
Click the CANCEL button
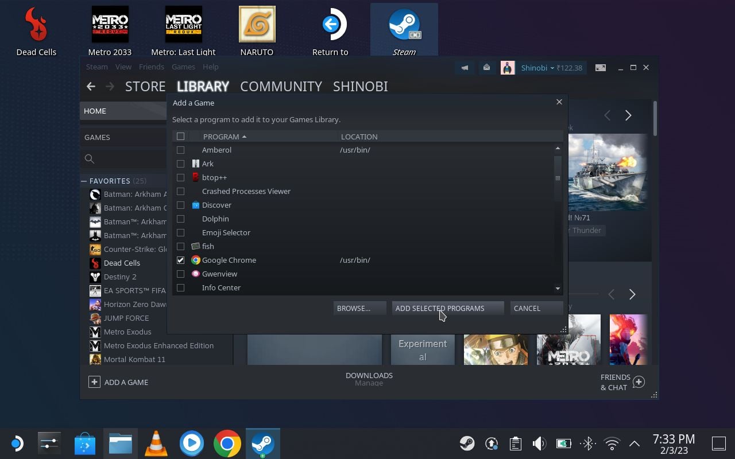536,308
